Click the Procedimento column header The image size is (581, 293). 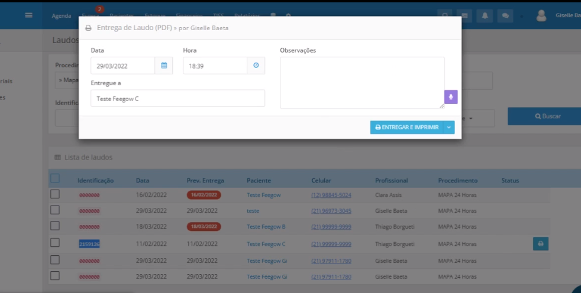[457, 181]
